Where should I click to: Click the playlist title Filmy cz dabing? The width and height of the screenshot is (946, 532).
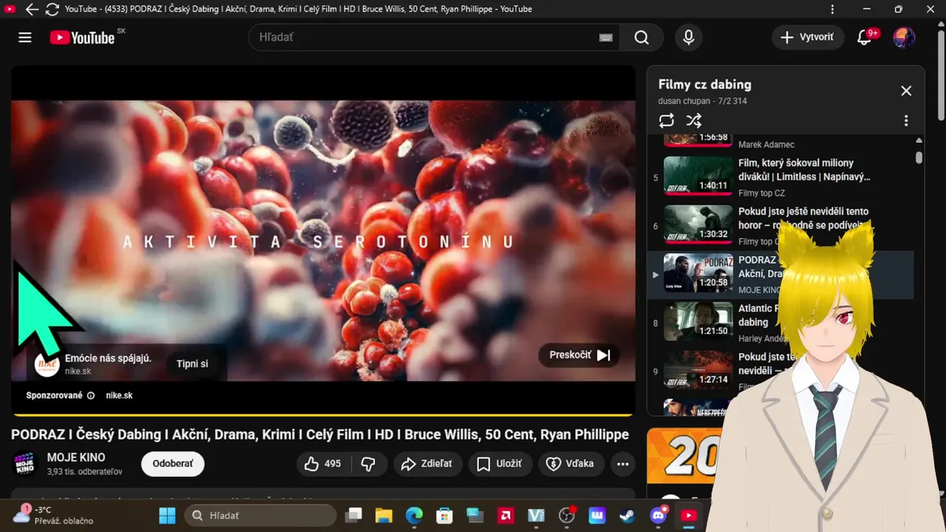tap(704, 84)
